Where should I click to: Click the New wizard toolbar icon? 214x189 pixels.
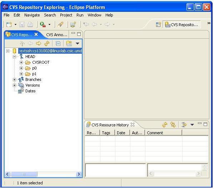(x=9, y=25)
